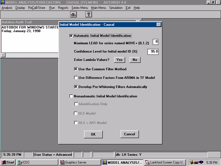221x166 pixels.
Task: Switch to MODEL ANALYSIS taskbar item
Action: tap(122, 162)
